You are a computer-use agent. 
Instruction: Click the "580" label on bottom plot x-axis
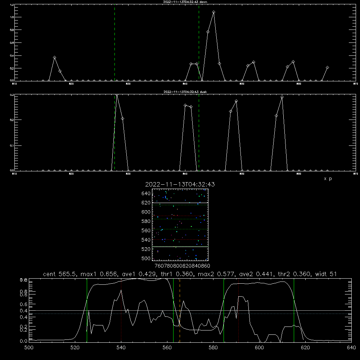coord(213,348)
